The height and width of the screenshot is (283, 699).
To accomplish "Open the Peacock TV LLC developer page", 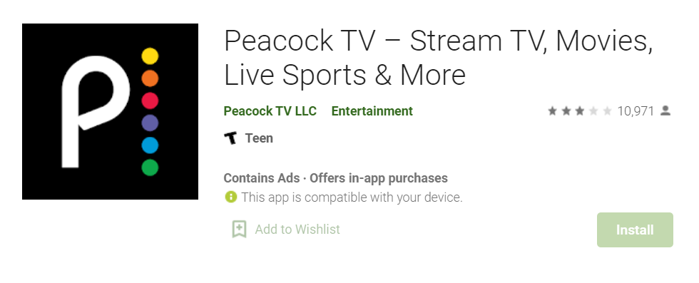I will pos(270,111).
